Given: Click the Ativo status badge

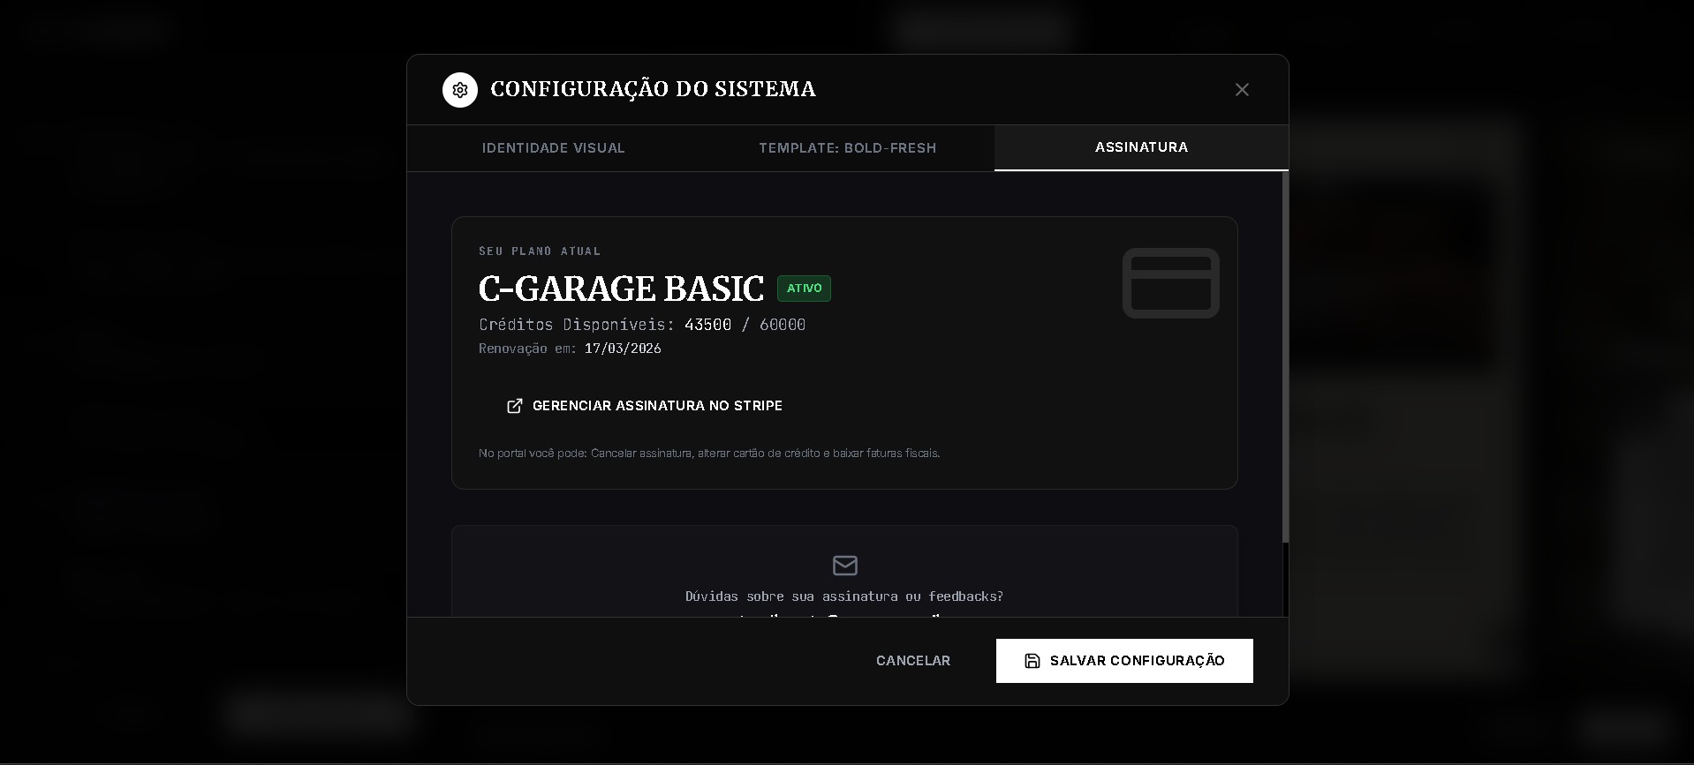Looking at the screenshot, I should (x=804, y=289).
